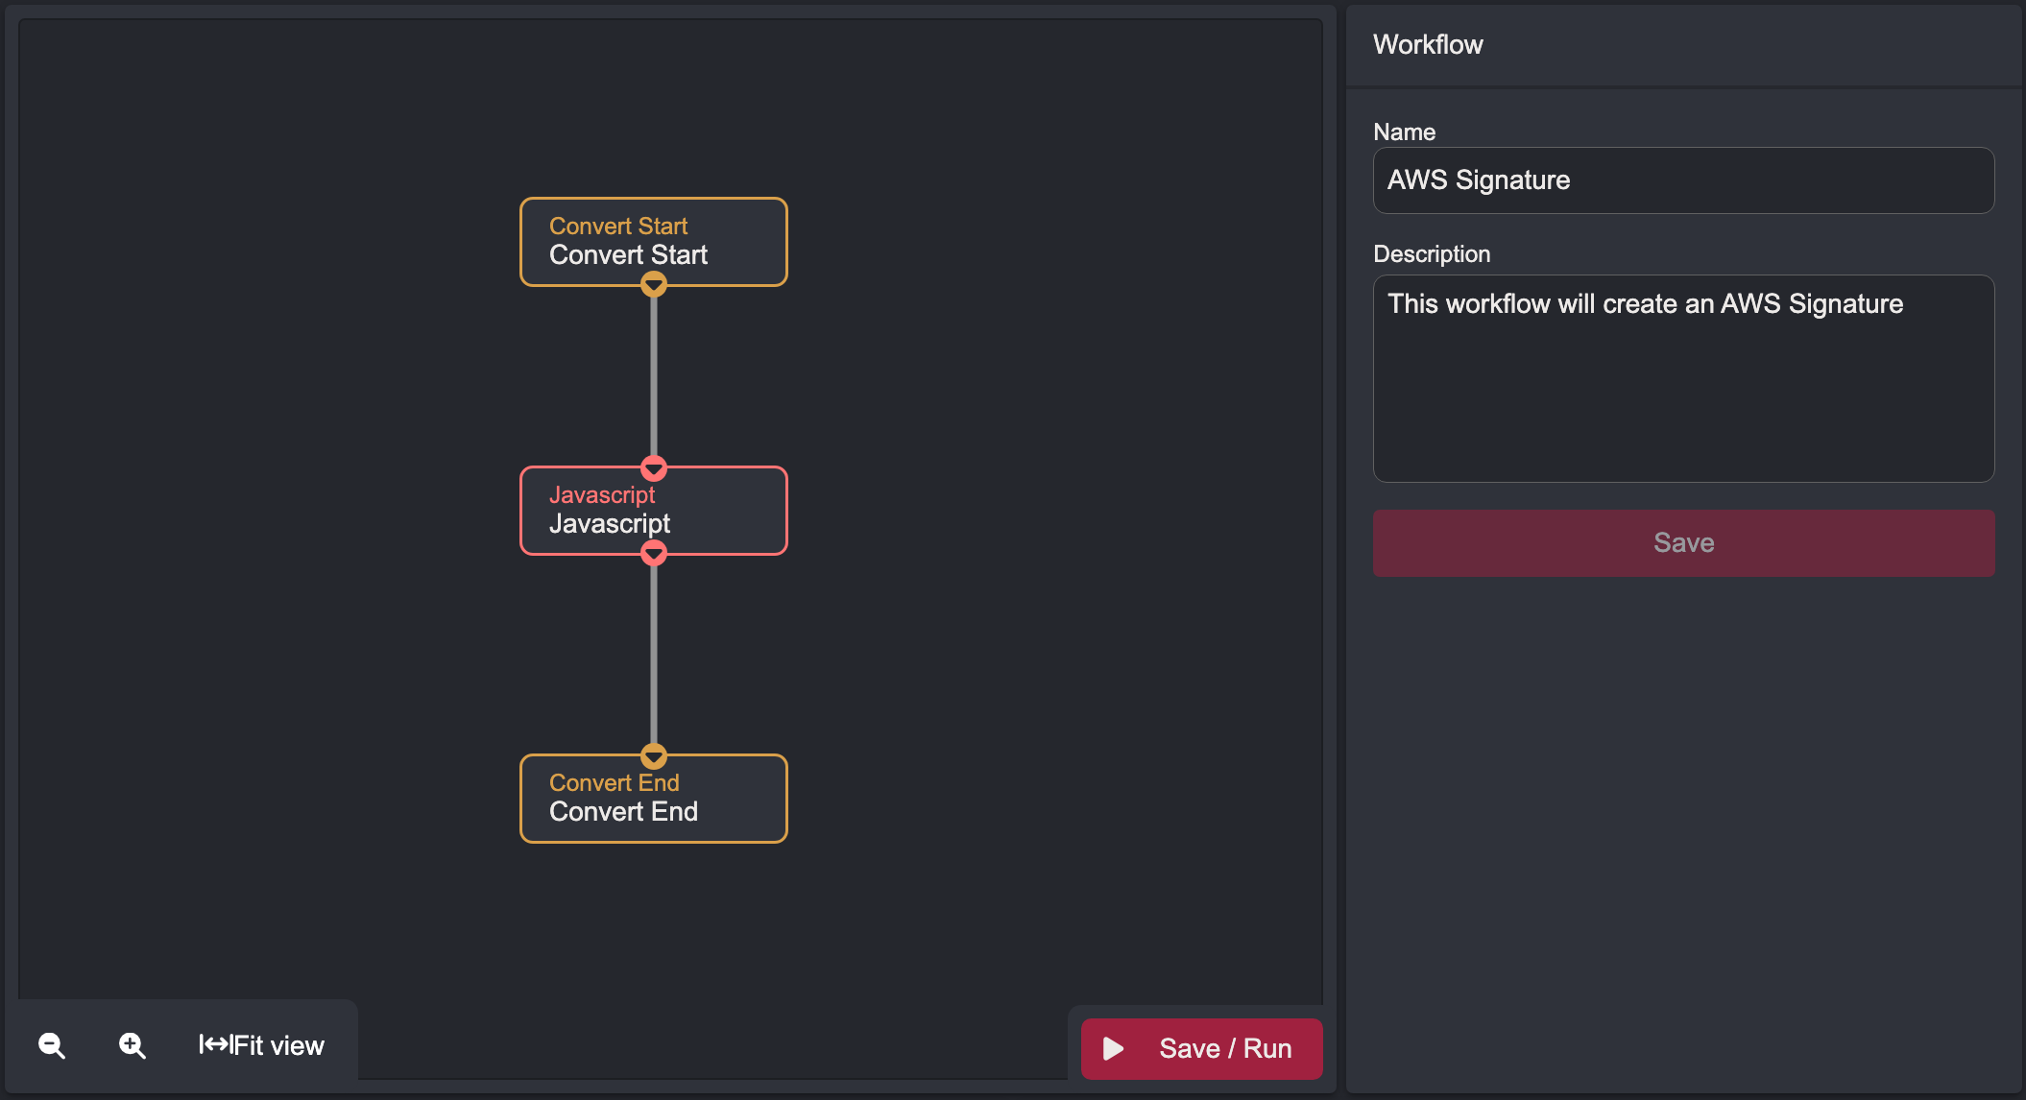The width and height of the screenshot is (2026, 1100).
Task: Zoom out the workflow canvas
Action: coord(52,1045)
